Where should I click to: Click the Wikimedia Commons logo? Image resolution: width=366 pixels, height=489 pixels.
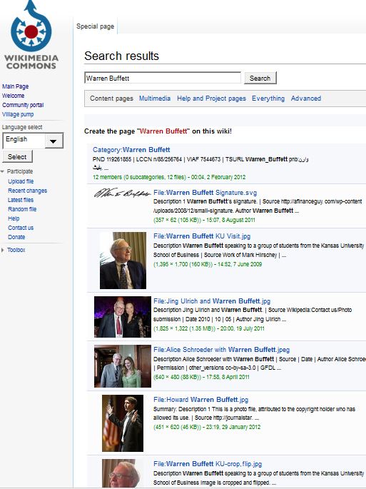(x=31, y=35)
